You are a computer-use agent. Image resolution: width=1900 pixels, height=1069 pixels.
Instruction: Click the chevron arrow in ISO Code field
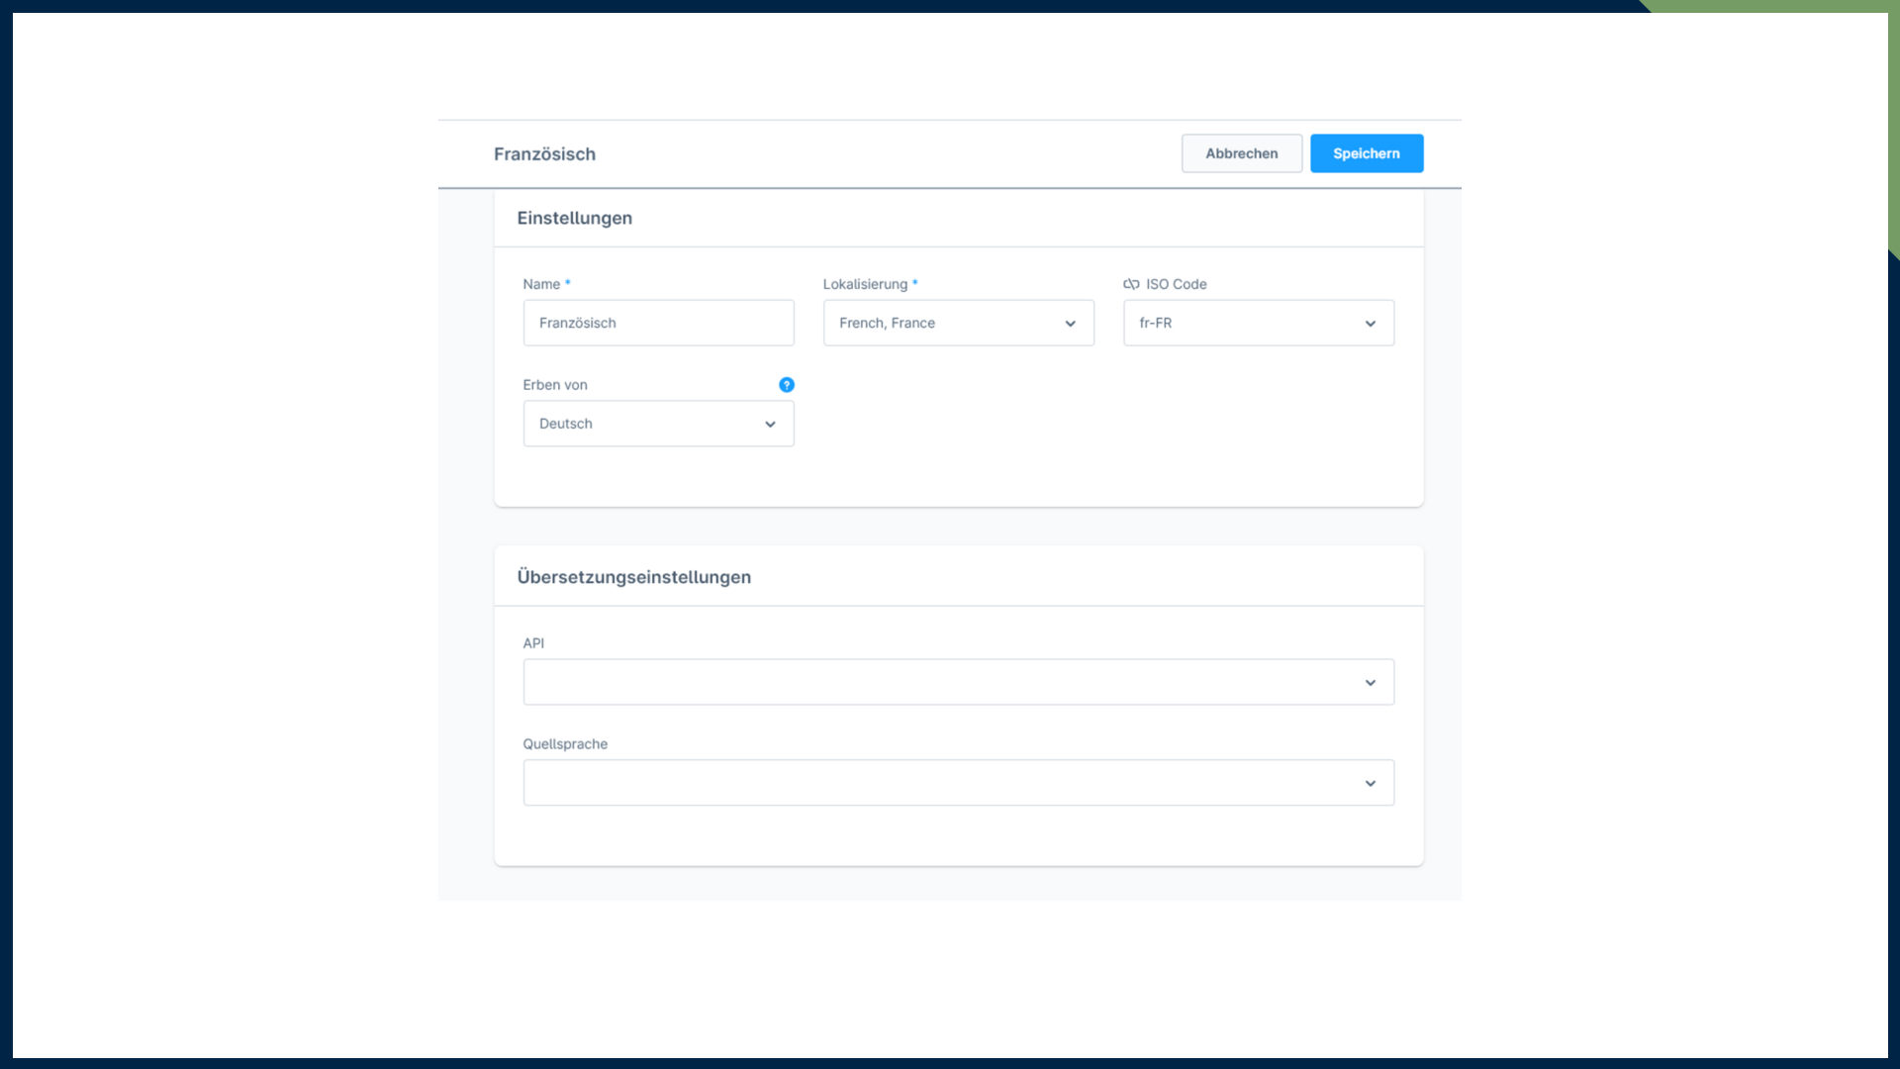point(1370,324)
